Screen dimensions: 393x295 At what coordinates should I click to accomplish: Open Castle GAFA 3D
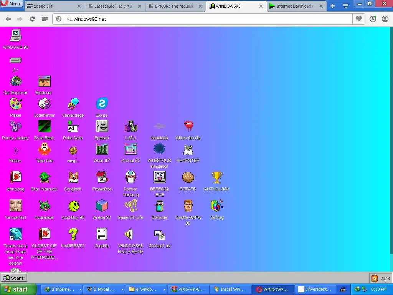coord(188,206)
